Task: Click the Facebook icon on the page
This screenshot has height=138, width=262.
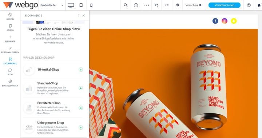Action: [x=215, y=21]
